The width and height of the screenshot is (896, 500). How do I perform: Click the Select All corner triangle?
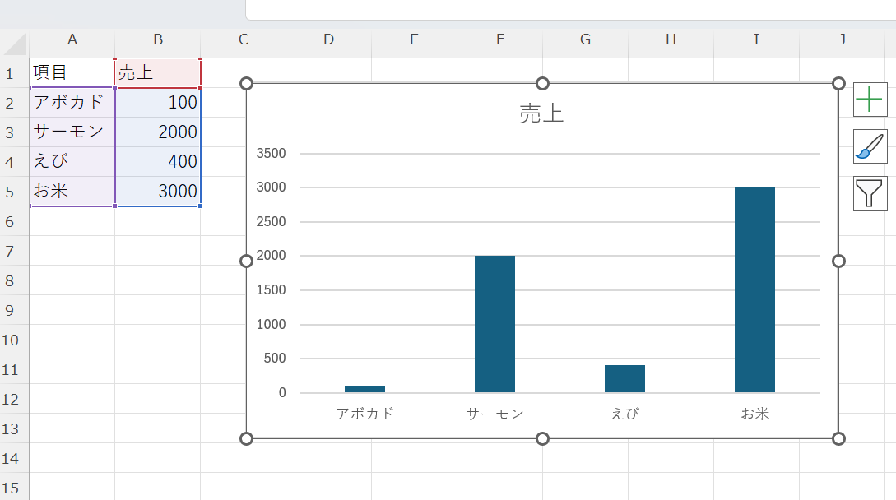[x=15, y=44]
